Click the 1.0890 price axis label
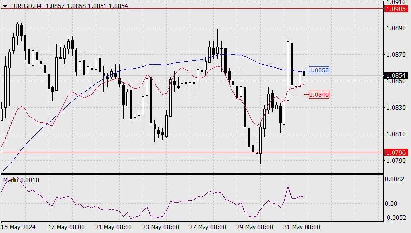 click(x=396, y=28)
